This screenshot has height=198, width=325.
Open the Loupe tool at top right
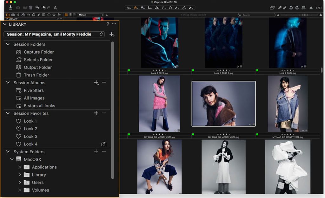318,8
